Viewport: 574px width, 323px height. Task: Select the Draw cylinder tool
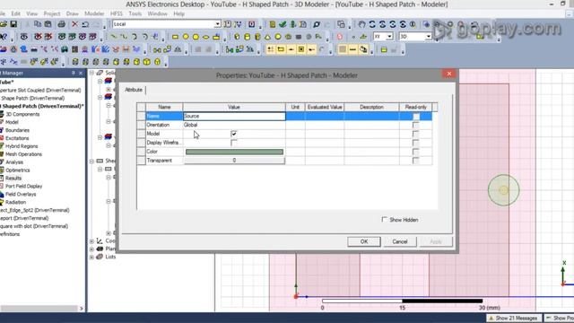(248, 37)
